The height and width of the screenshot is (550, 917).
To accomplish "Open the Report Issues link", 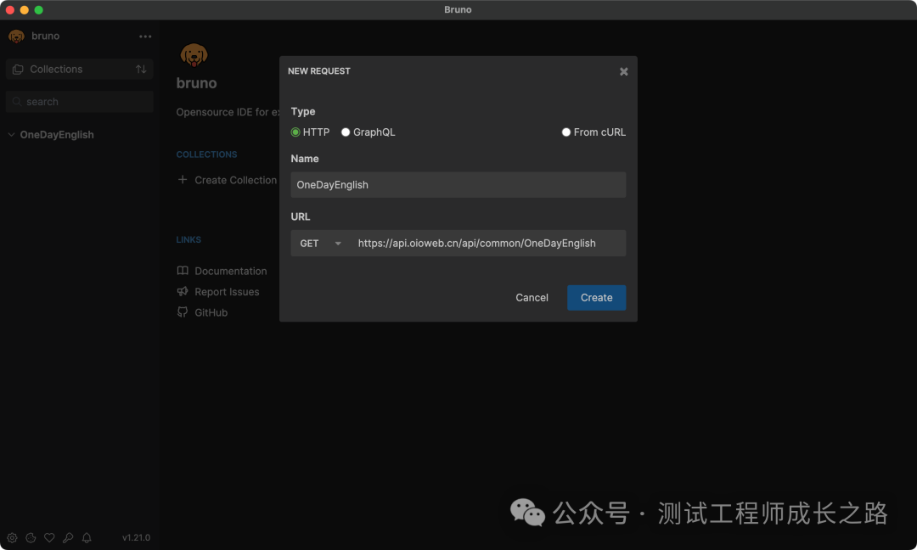I will 227,292.
